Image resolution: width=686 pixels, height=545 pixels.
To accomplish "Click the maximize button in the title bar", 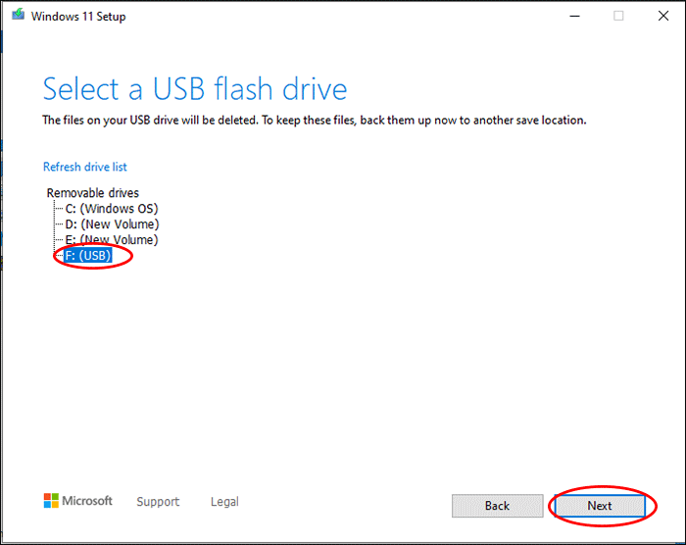I will pos(618,17).
